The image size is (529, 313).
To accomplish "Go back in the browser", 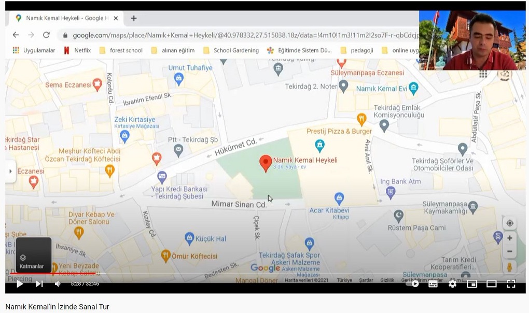I will click(x=16, y=35).
